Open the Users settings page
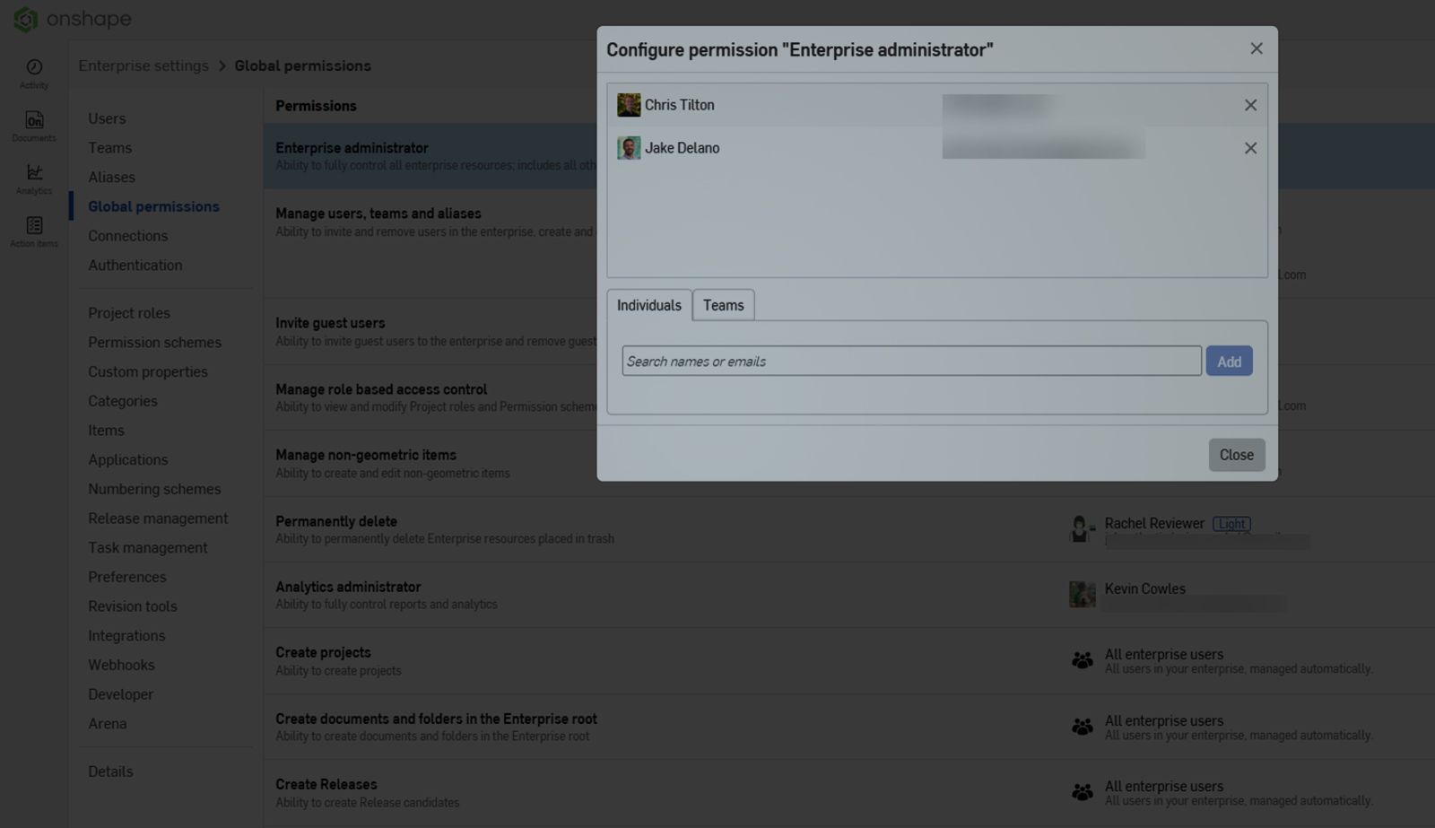This screenshot has width=1435, height=828. click(x=107, y=118)
